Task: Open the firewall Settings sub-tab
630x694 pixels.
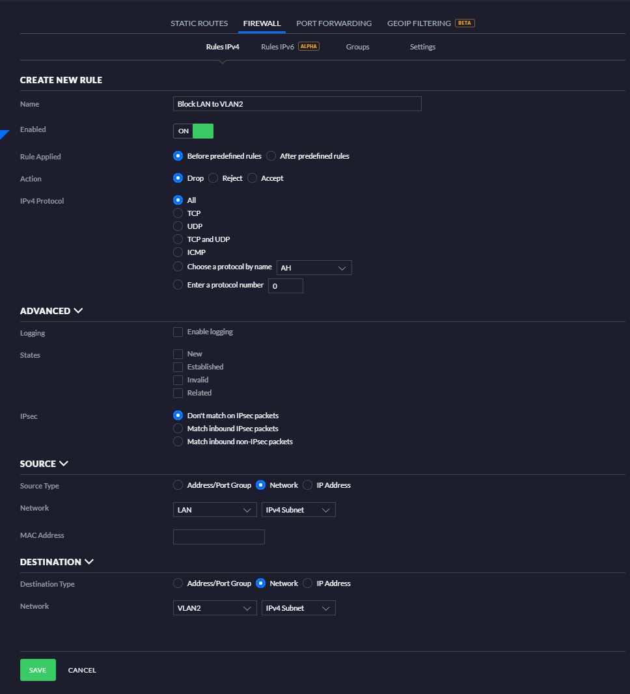Action: click(x=422, y=47)
